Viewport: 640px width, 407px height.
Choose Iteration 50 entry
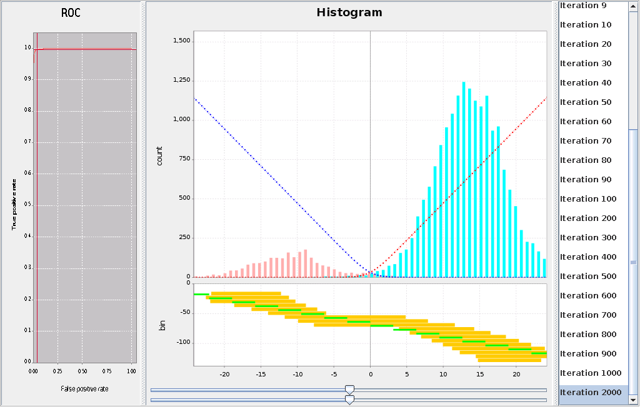pos(586,102)
